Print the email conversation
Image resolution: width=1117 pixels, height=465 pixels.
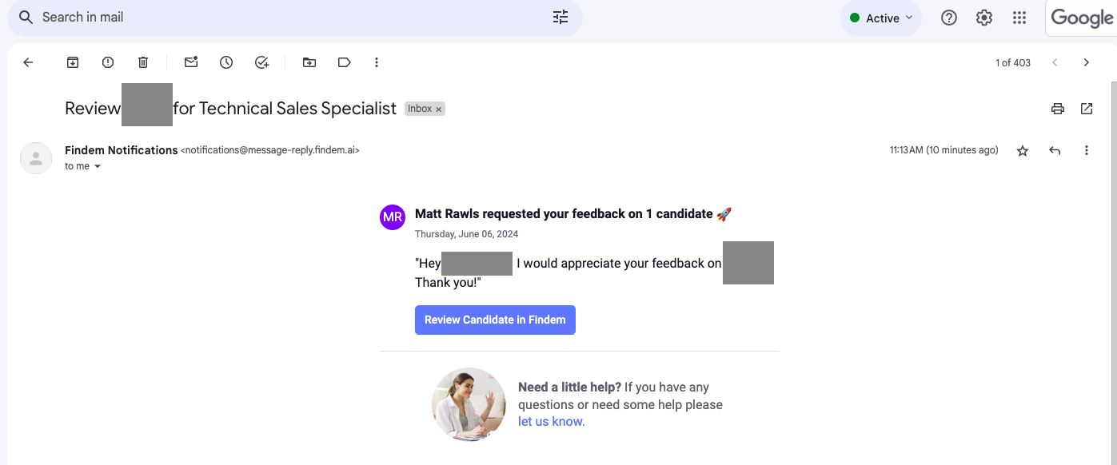click(1058, 109)
